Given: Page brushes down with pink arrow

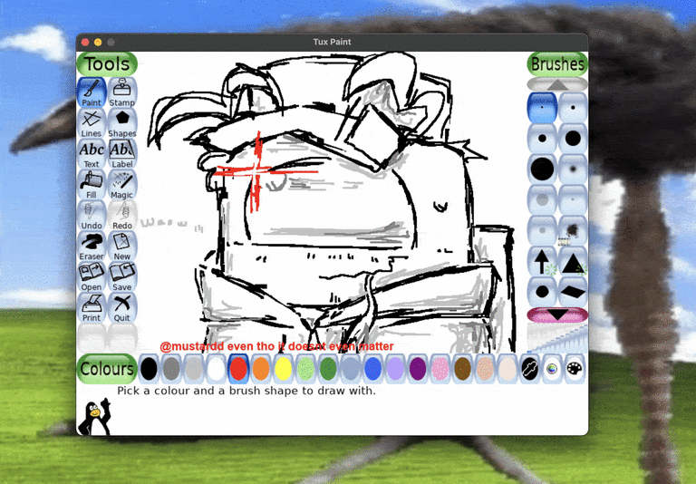Looking at the screenshot, I should 557,315.
